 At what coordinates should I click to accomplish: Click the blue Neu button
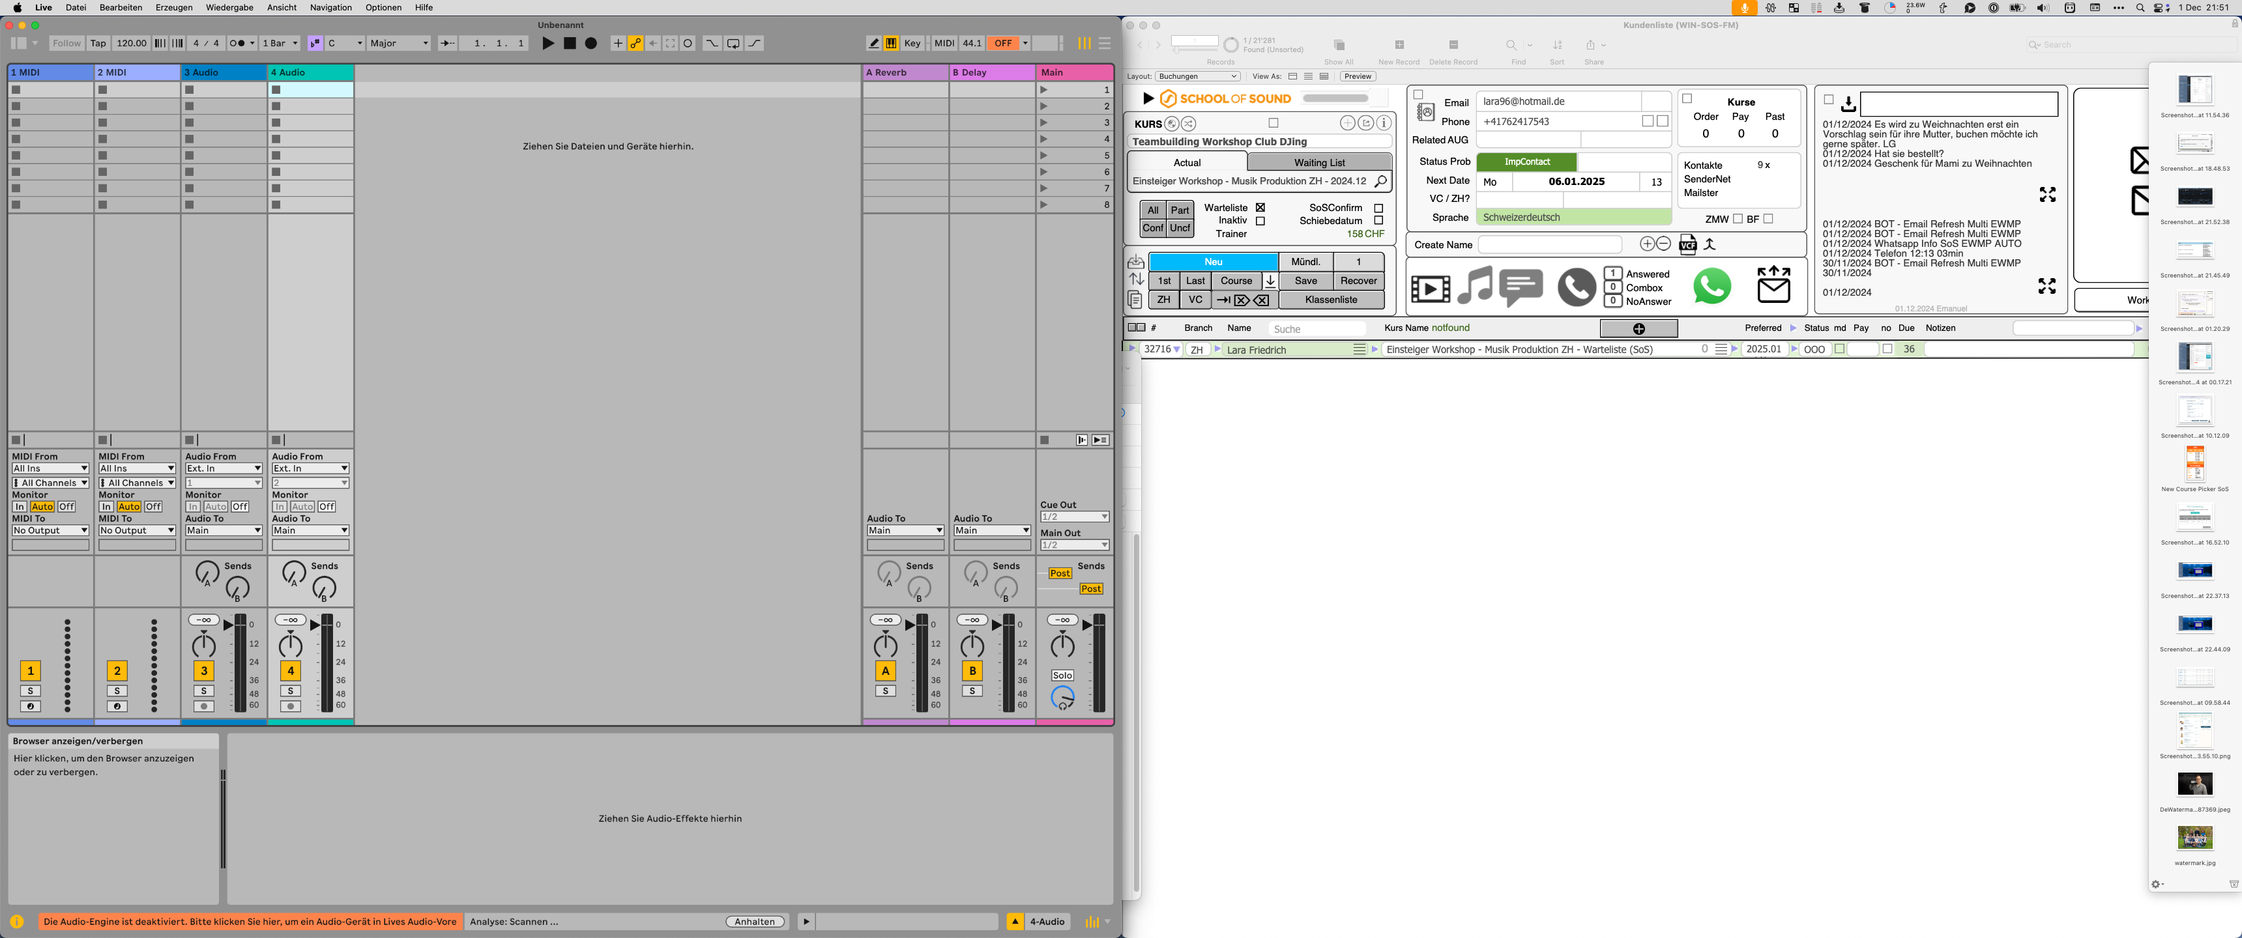point(1214,262)
